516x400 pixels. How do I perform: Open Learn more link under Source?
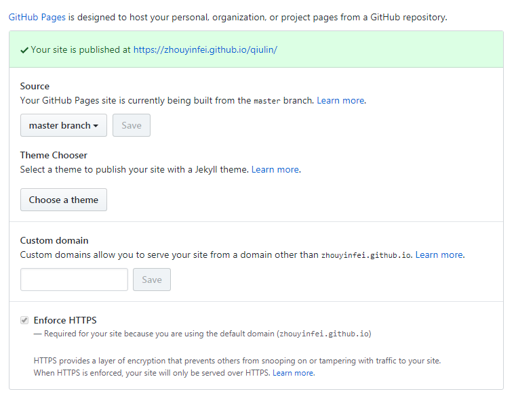point(340,100)
